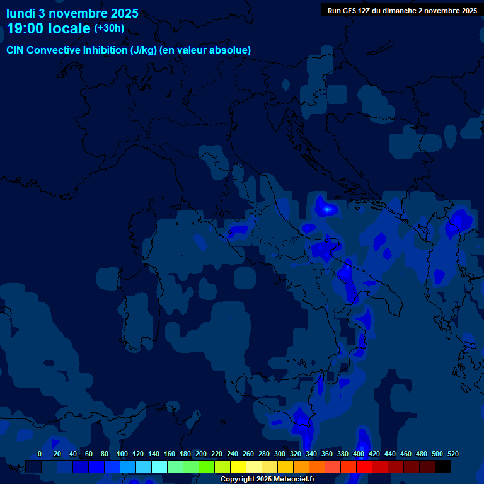Click the bright red 400 J/kg legend swatch
This screenshot has width=484, height=484.
(x=349, y=467)
